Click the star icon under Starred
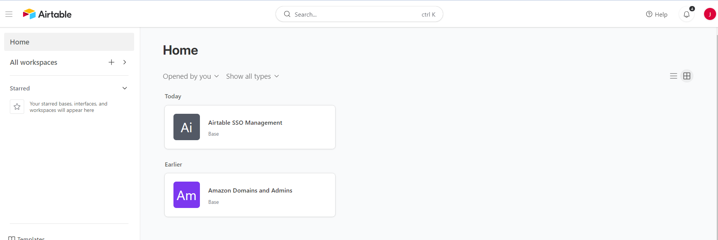The image size is (718, 240). click(x=17, y=107)
